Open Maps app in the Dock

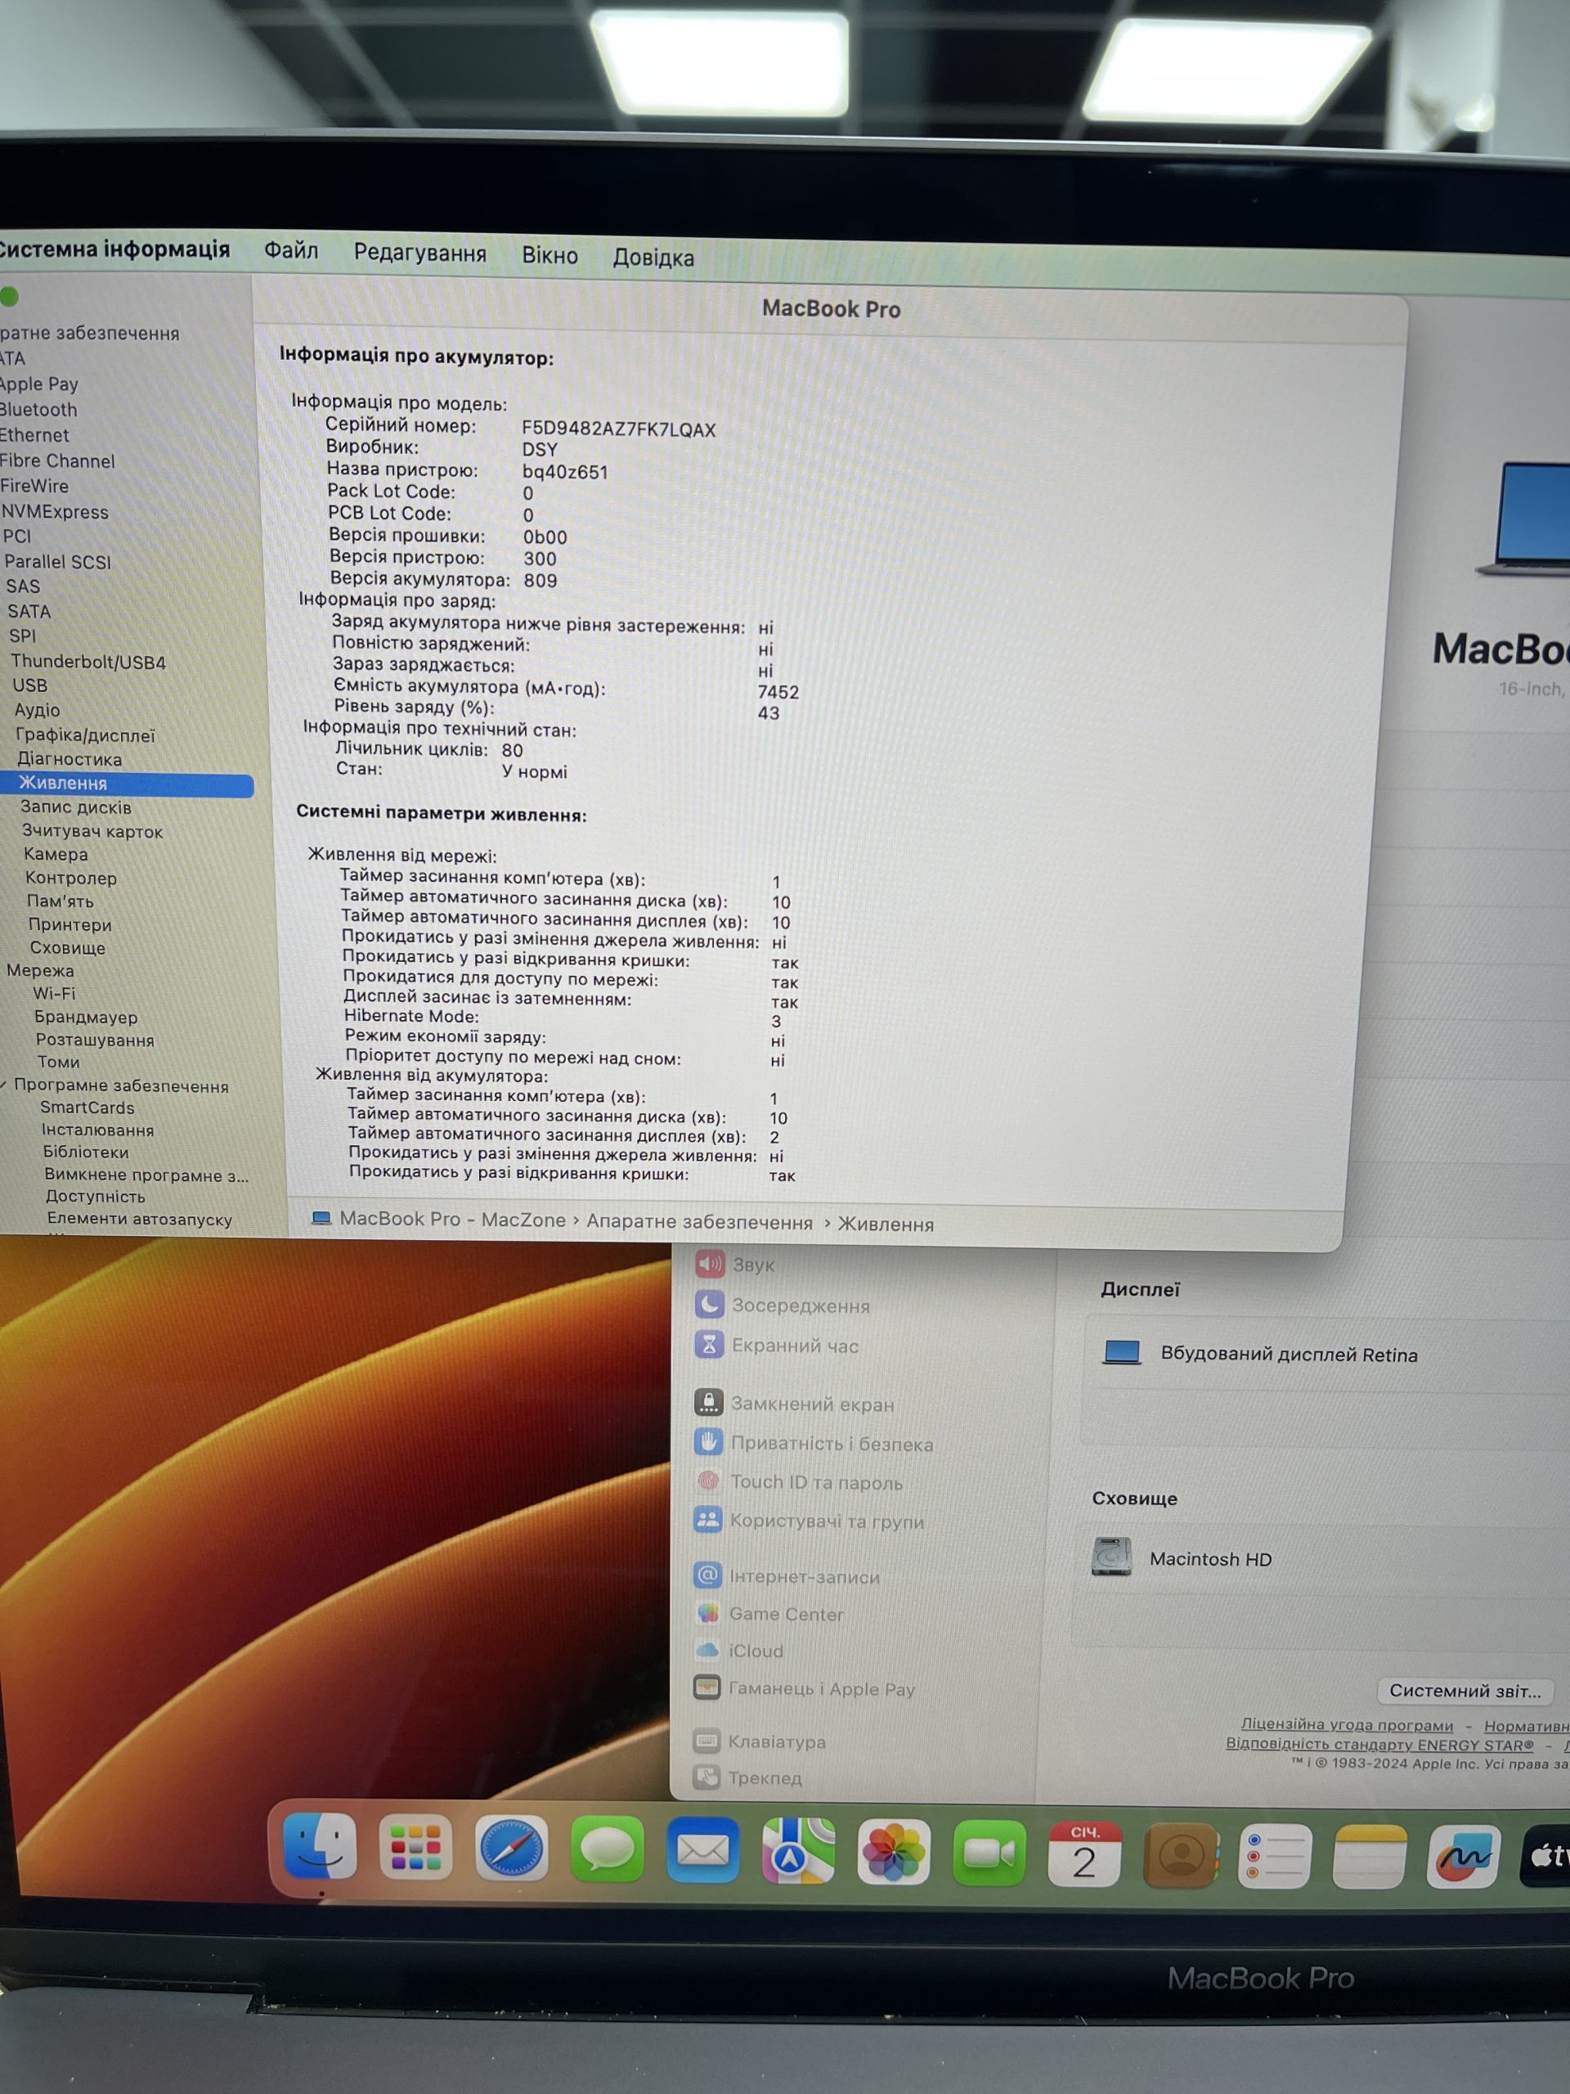click(799, 1851)
